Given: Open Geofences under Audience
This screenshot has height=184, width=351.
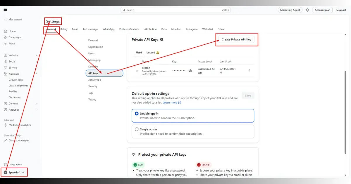Looking at the screenshot, I should coord(15,97).
